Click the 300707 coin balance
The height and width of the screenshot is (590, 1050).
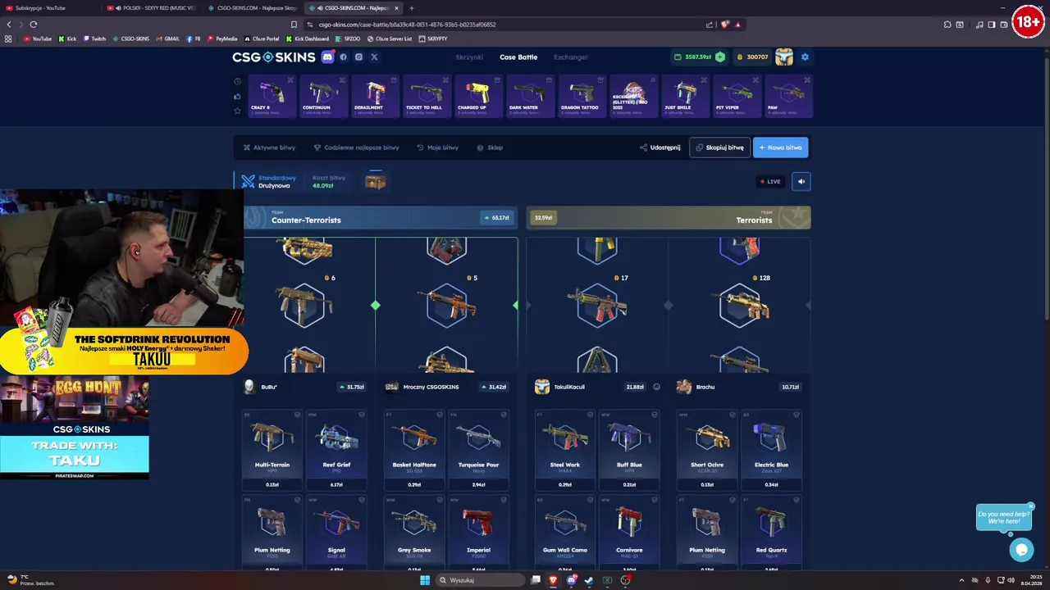pos(752,57)
